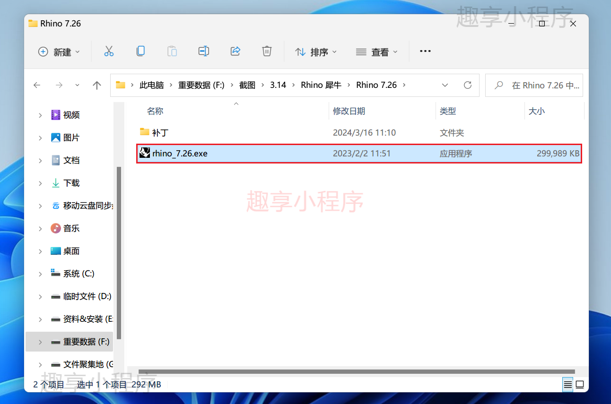Select the rhino_7.26.exe file name
Screen dimensions: 611x404
pyautogui.click(x=180, y=154)
